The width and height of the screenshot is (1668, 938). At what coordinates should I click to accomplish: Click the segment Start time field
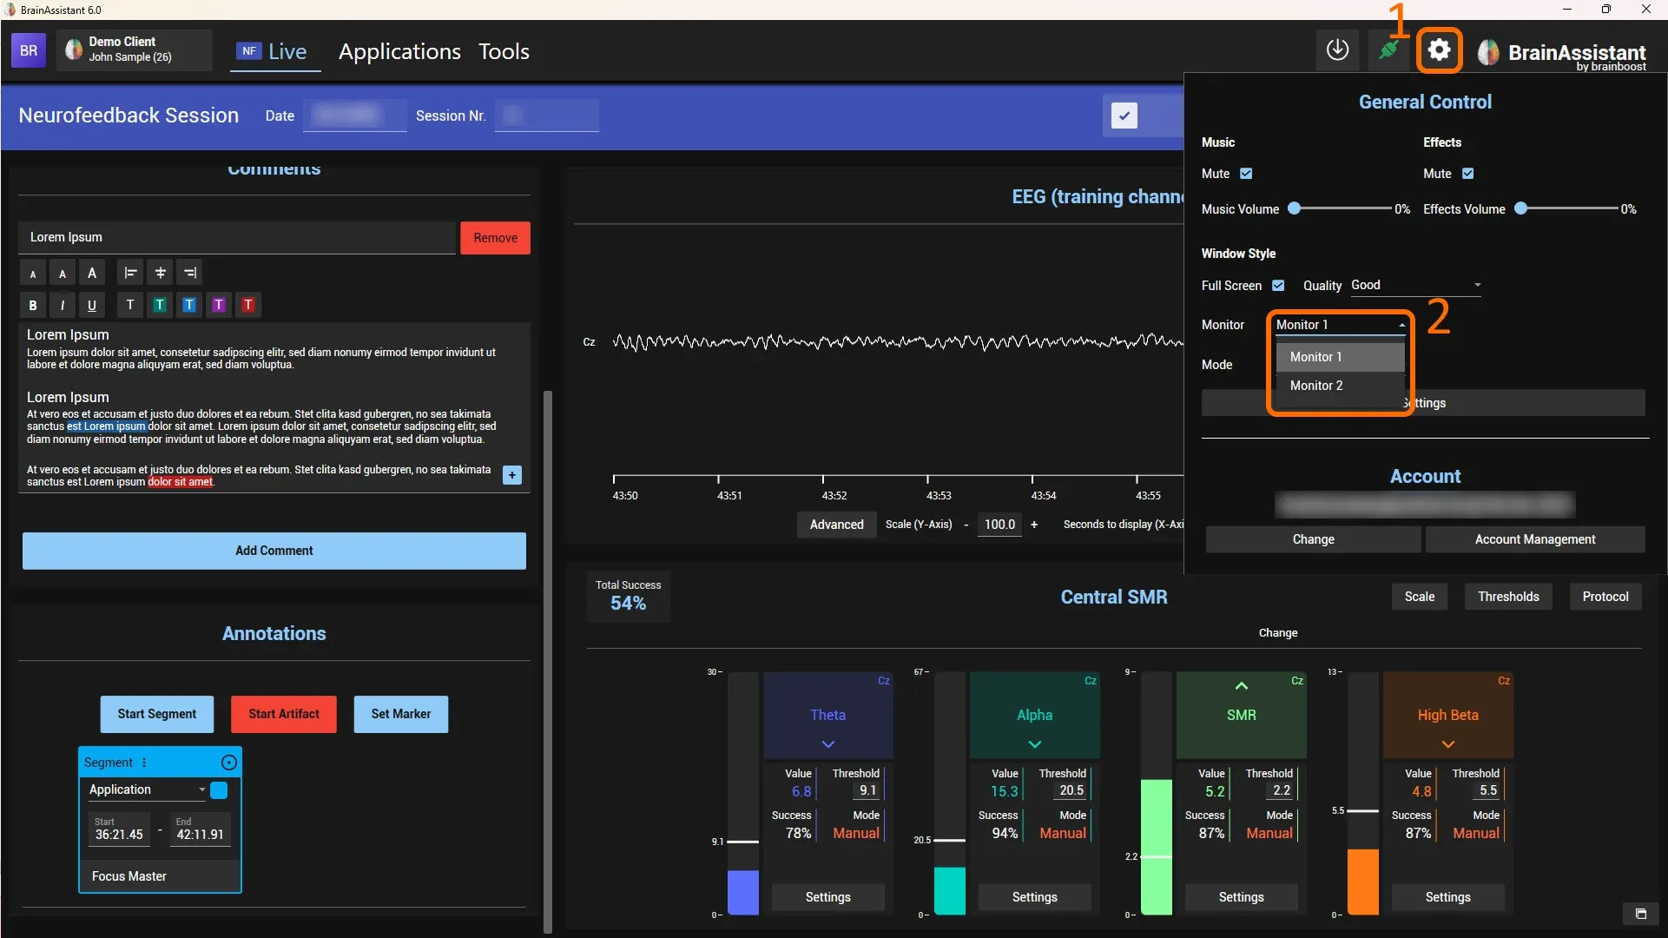tap(120, 829)
